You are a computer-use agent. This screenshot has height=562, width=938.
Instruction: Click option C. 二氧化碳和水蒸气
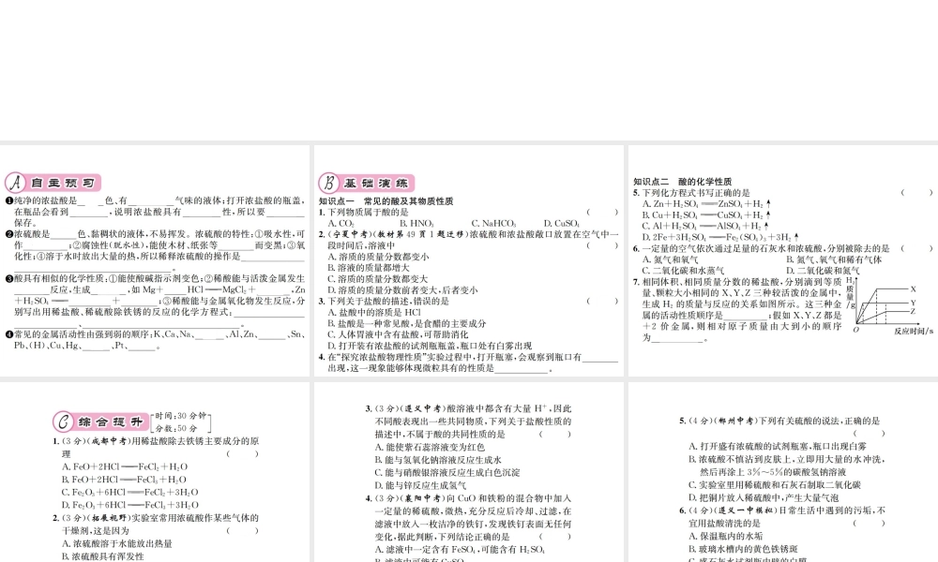[x=683, y=271]
